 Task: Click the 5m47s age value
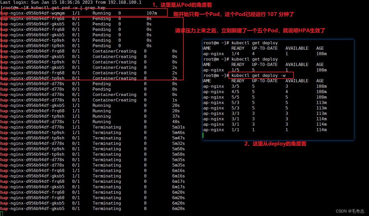(179, 138)
